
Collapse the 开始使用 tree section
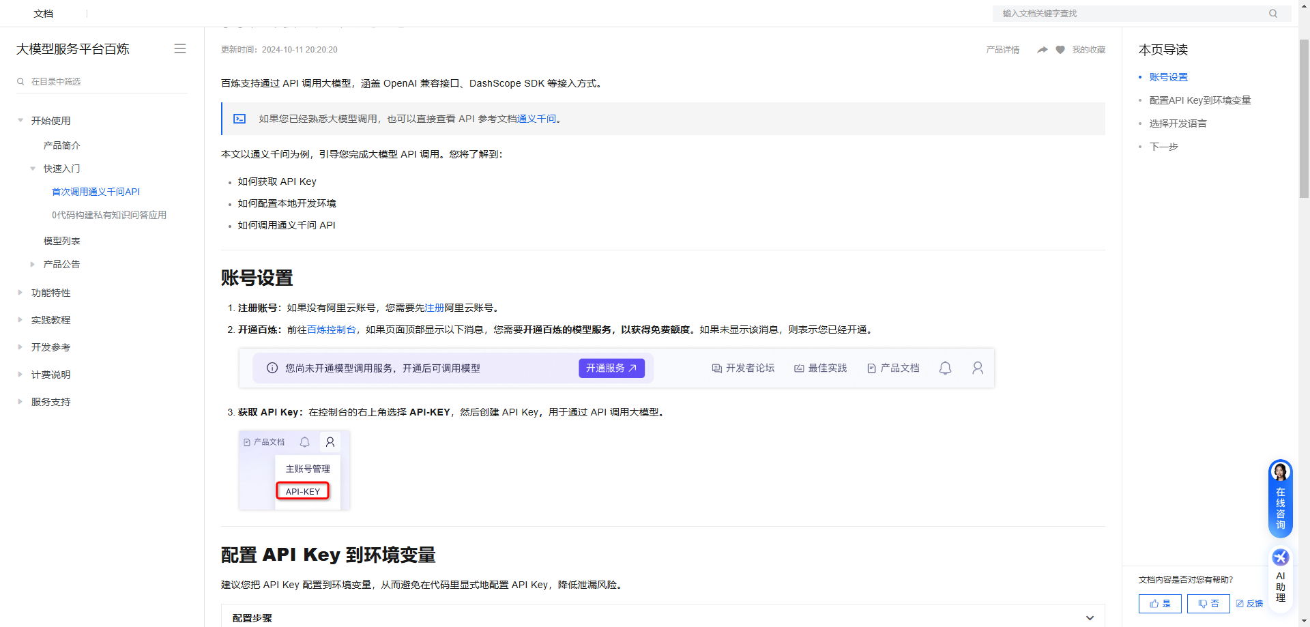click(20, 121)
